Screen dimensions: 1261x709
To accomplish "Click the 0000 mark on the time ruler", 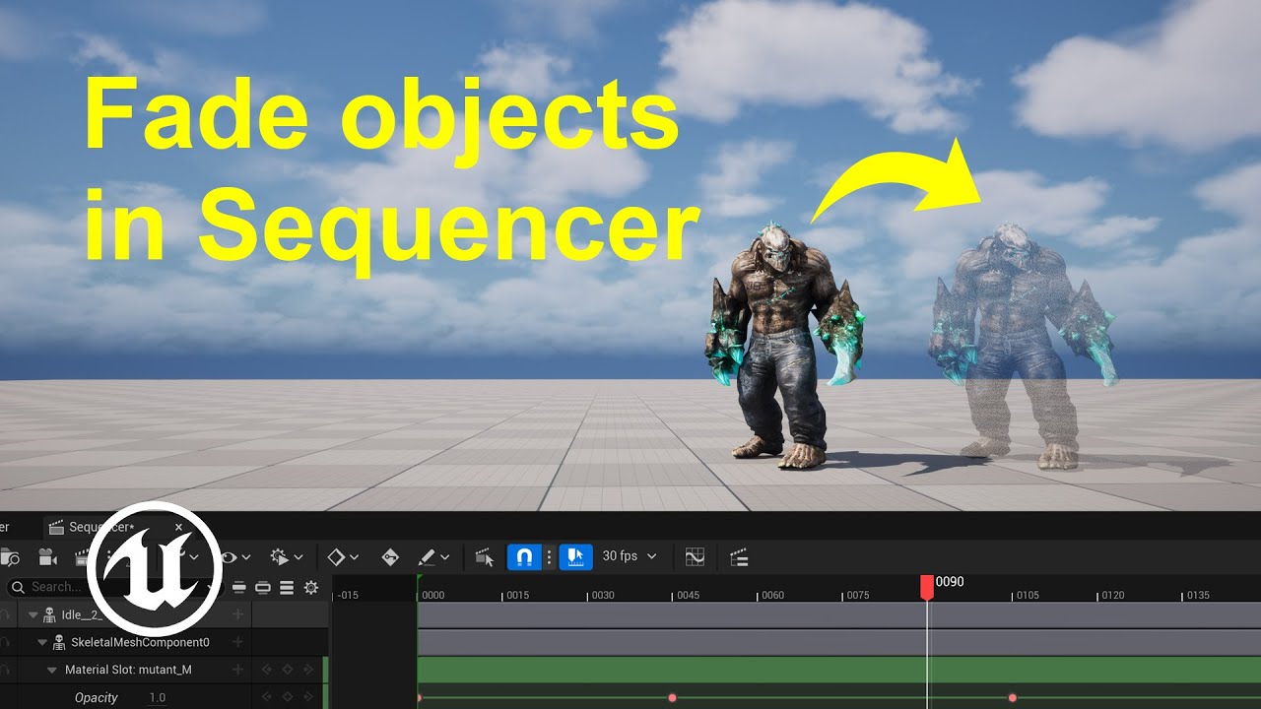I will pos(433,595).
